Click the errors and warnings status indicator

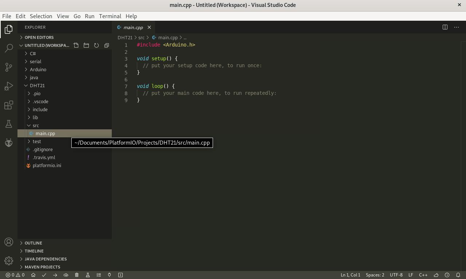click(x=15, y=275)
